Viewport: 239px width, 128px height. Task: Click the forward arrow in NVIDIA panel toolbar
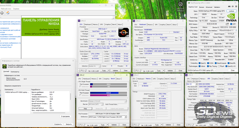(x=2, y=13)
